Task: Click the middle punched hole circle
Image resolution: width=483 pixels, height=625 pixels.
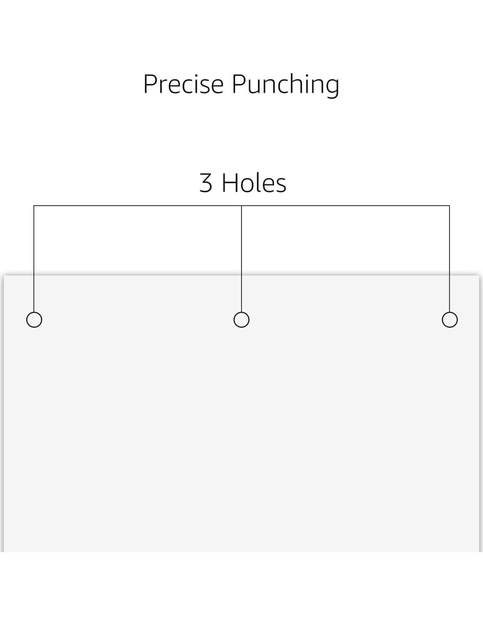Action: 241,320
